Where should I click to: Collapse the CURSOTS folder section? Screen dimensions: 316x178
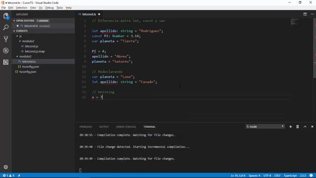coord(14,31)
